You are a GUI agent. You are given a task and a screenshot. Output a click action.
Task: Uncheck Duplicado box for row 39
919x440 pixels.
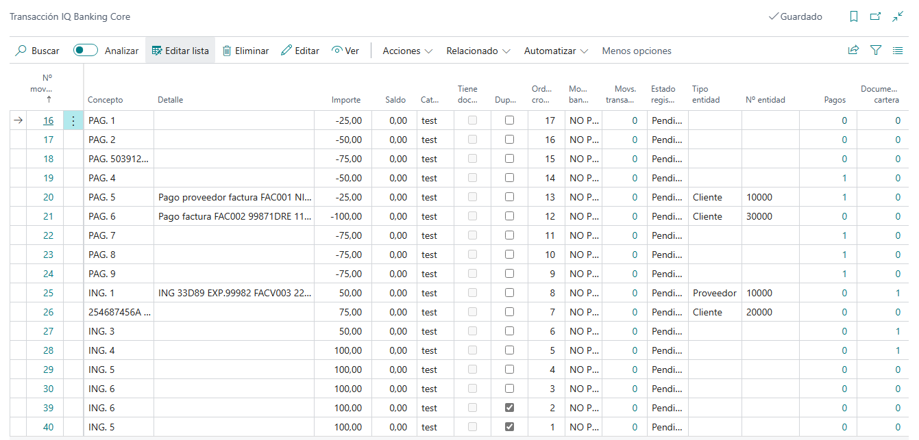[509, 408]
